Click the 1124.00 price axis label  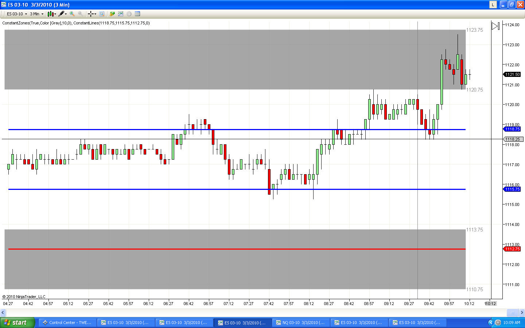512,25
